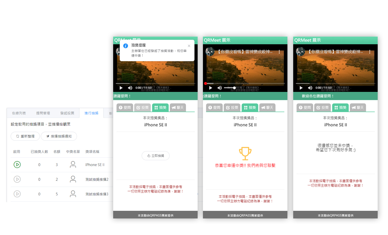Click the 獎項名稱 column header
Image resolution: width=388 pixels, height=235 pixels.
coord(92,152)
